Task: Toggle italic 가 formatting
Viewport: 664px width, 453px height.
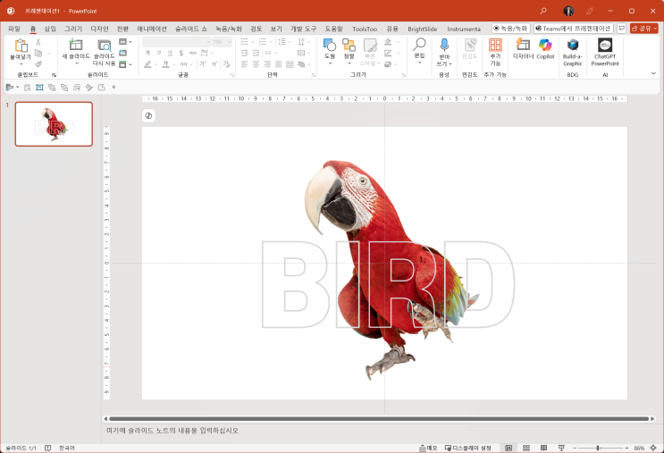Action: [159, 53]
